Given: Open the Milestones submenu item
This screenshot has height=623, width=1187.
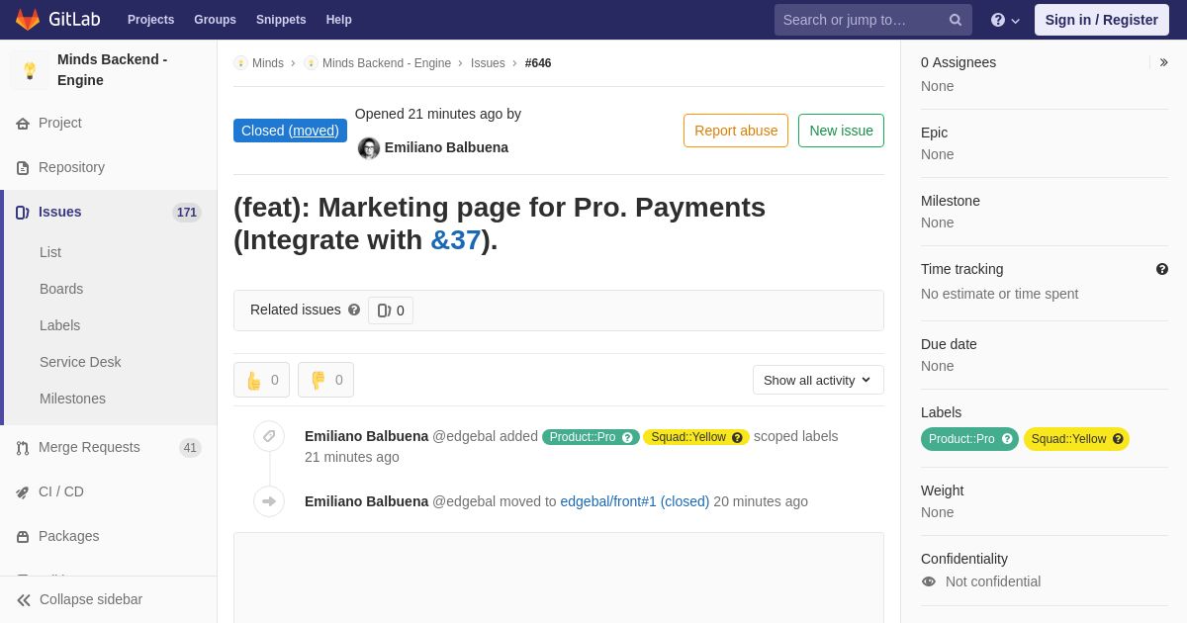Looking at the screenshot, I should (x=72, y=399).
